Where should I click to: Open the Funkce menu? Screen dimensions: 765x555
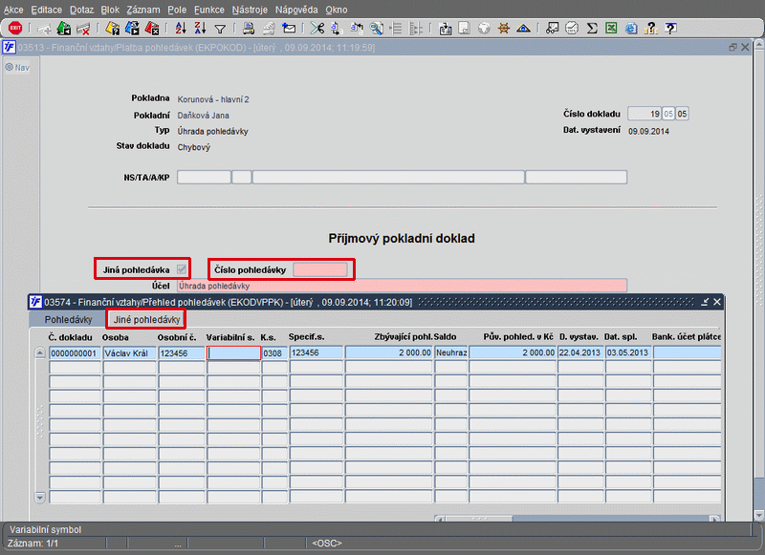point(209,10)
